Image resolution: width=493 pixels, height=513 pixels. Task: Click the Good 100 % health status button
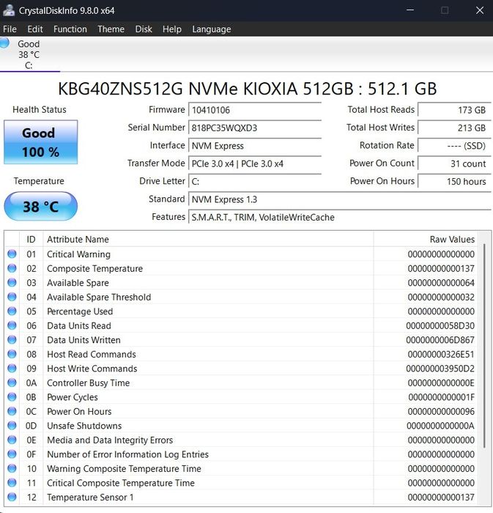[40, 142]
